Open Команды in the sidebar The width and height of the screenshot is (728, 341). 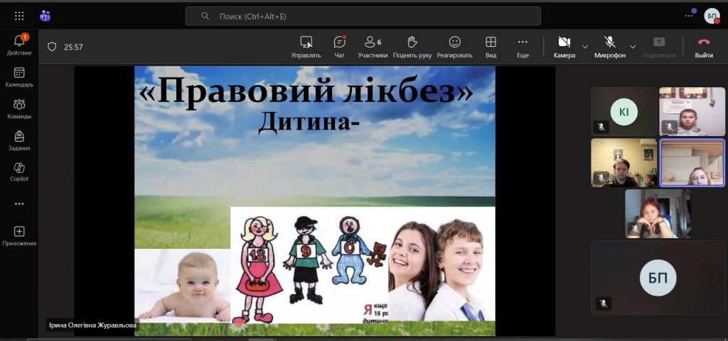[x=19, y=109]
